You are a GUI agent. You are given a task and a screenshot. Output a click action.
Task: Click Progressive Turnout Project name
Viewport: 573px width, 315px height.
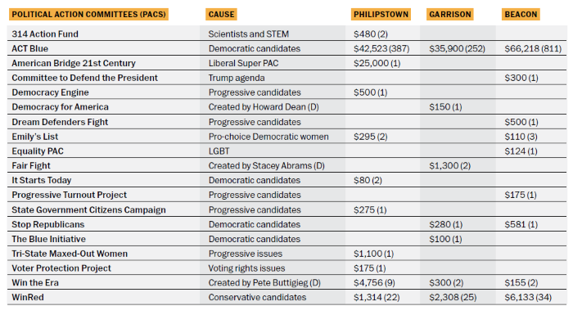[69, 195]
